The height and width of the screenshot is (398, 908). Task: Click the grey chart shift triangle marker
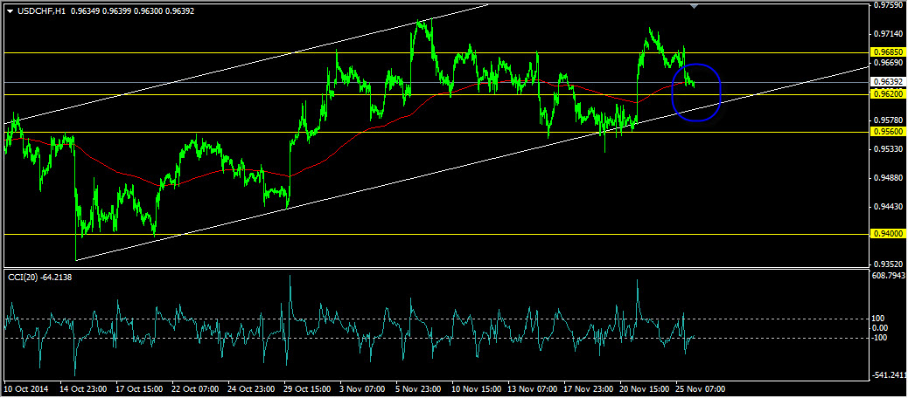click(x=695, y=6)
